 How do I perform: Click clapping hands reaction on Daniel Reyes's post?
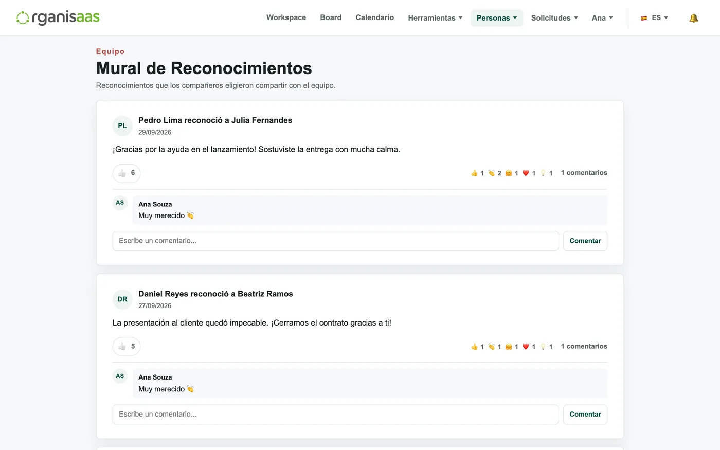coord(495,347)
